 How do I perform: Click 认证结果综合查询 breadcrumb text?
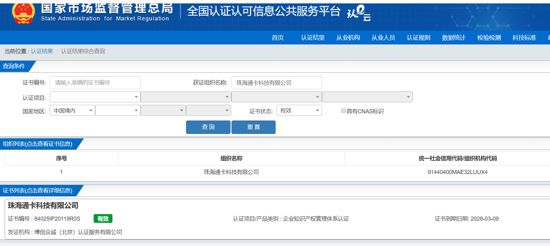click(x=83, y=51)
